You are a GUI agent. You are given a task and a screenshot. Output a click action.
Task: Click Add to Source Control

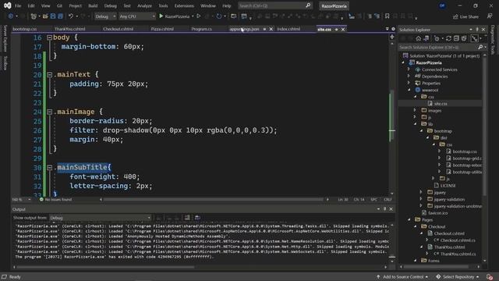403,277
